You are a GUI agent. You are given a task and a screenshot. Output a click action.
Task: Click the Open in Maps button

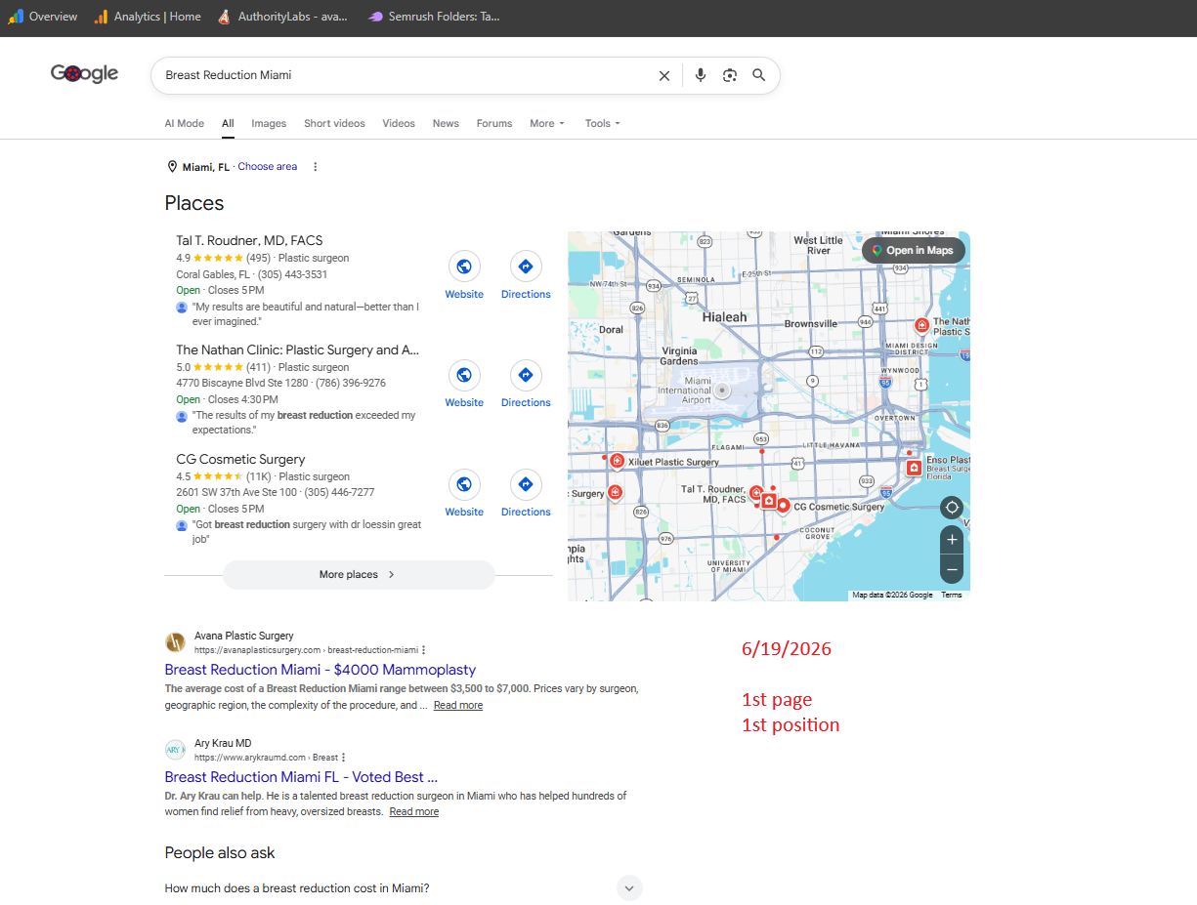[x=914, y=250]
